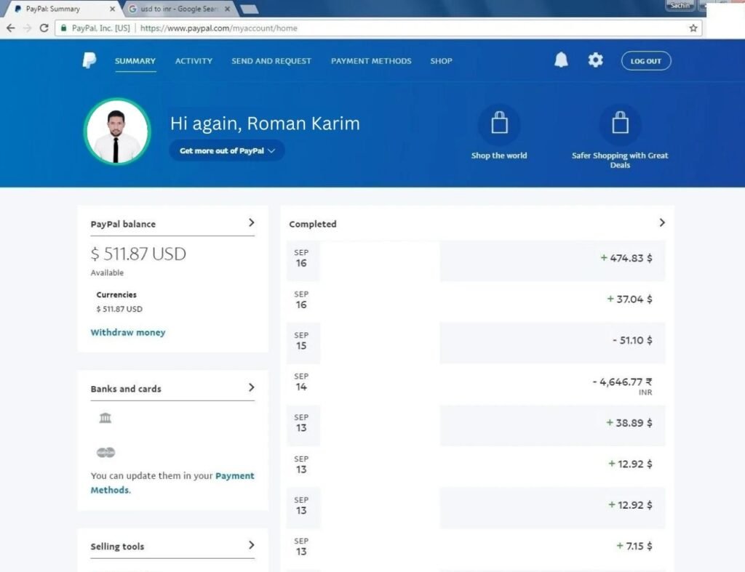
Task: Open the Shop tab
Action: click(441, 61)
